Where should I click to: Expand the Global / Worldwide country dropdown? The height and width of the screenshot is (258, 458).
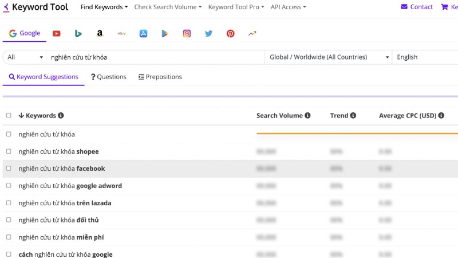tap(328, 57)
